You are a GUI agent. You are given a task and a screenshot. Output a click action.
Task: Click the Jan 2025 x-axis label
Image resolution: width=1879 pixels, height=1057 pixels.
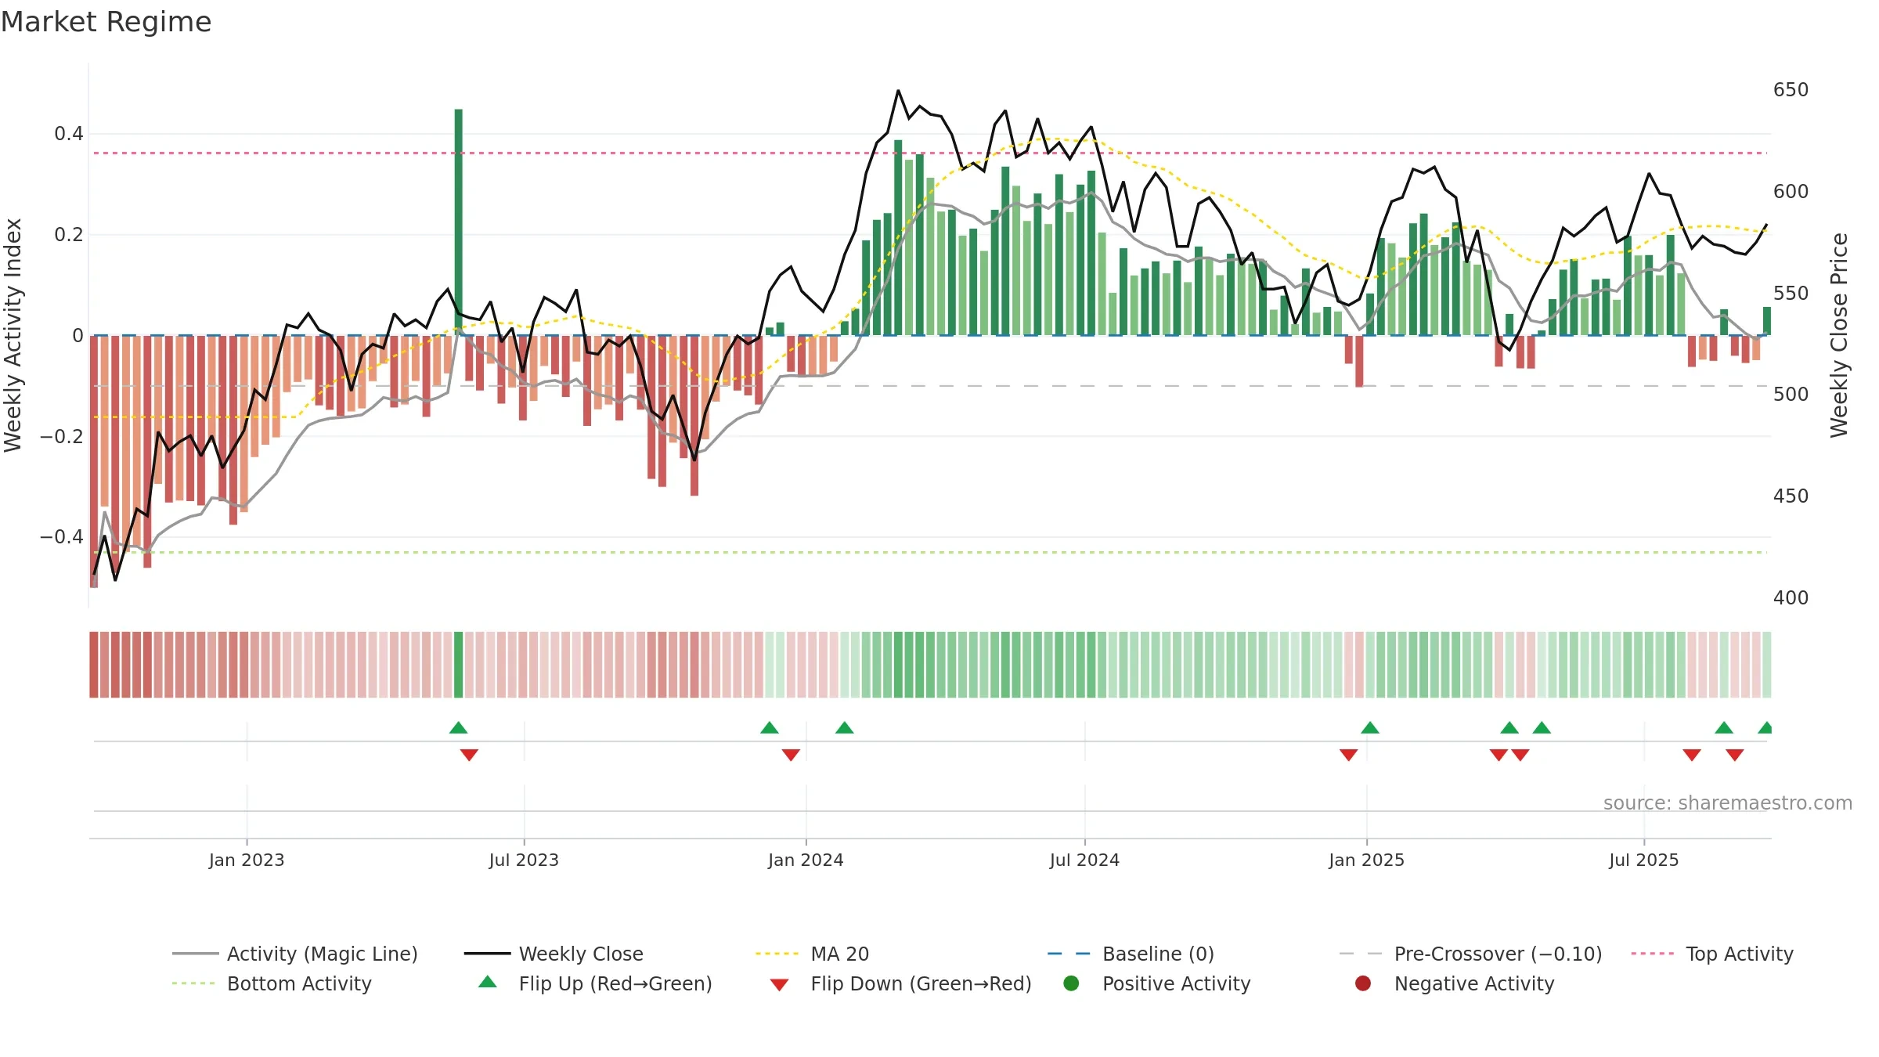coord(1366,860)
